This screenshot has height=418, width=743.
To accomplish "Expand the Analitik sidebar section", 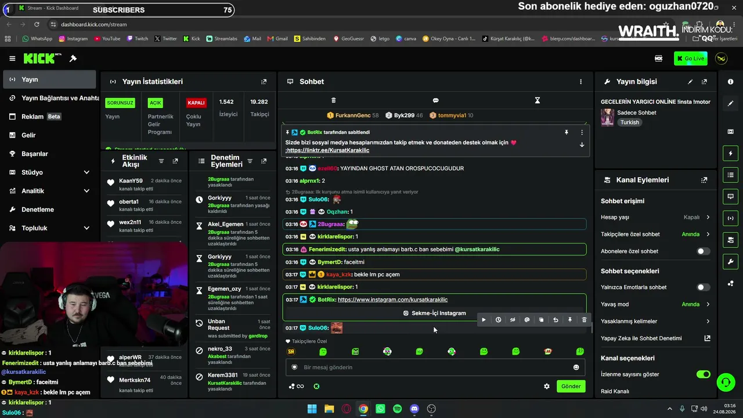I will 86,191.
